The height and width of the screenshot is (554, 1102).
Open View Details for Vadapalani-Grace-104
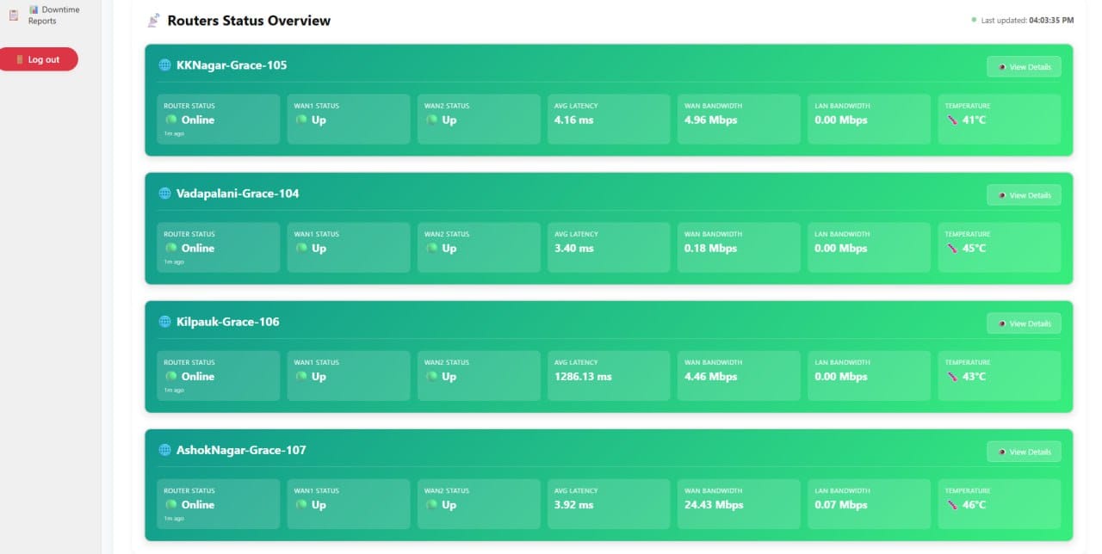(x=1024, y=195)
